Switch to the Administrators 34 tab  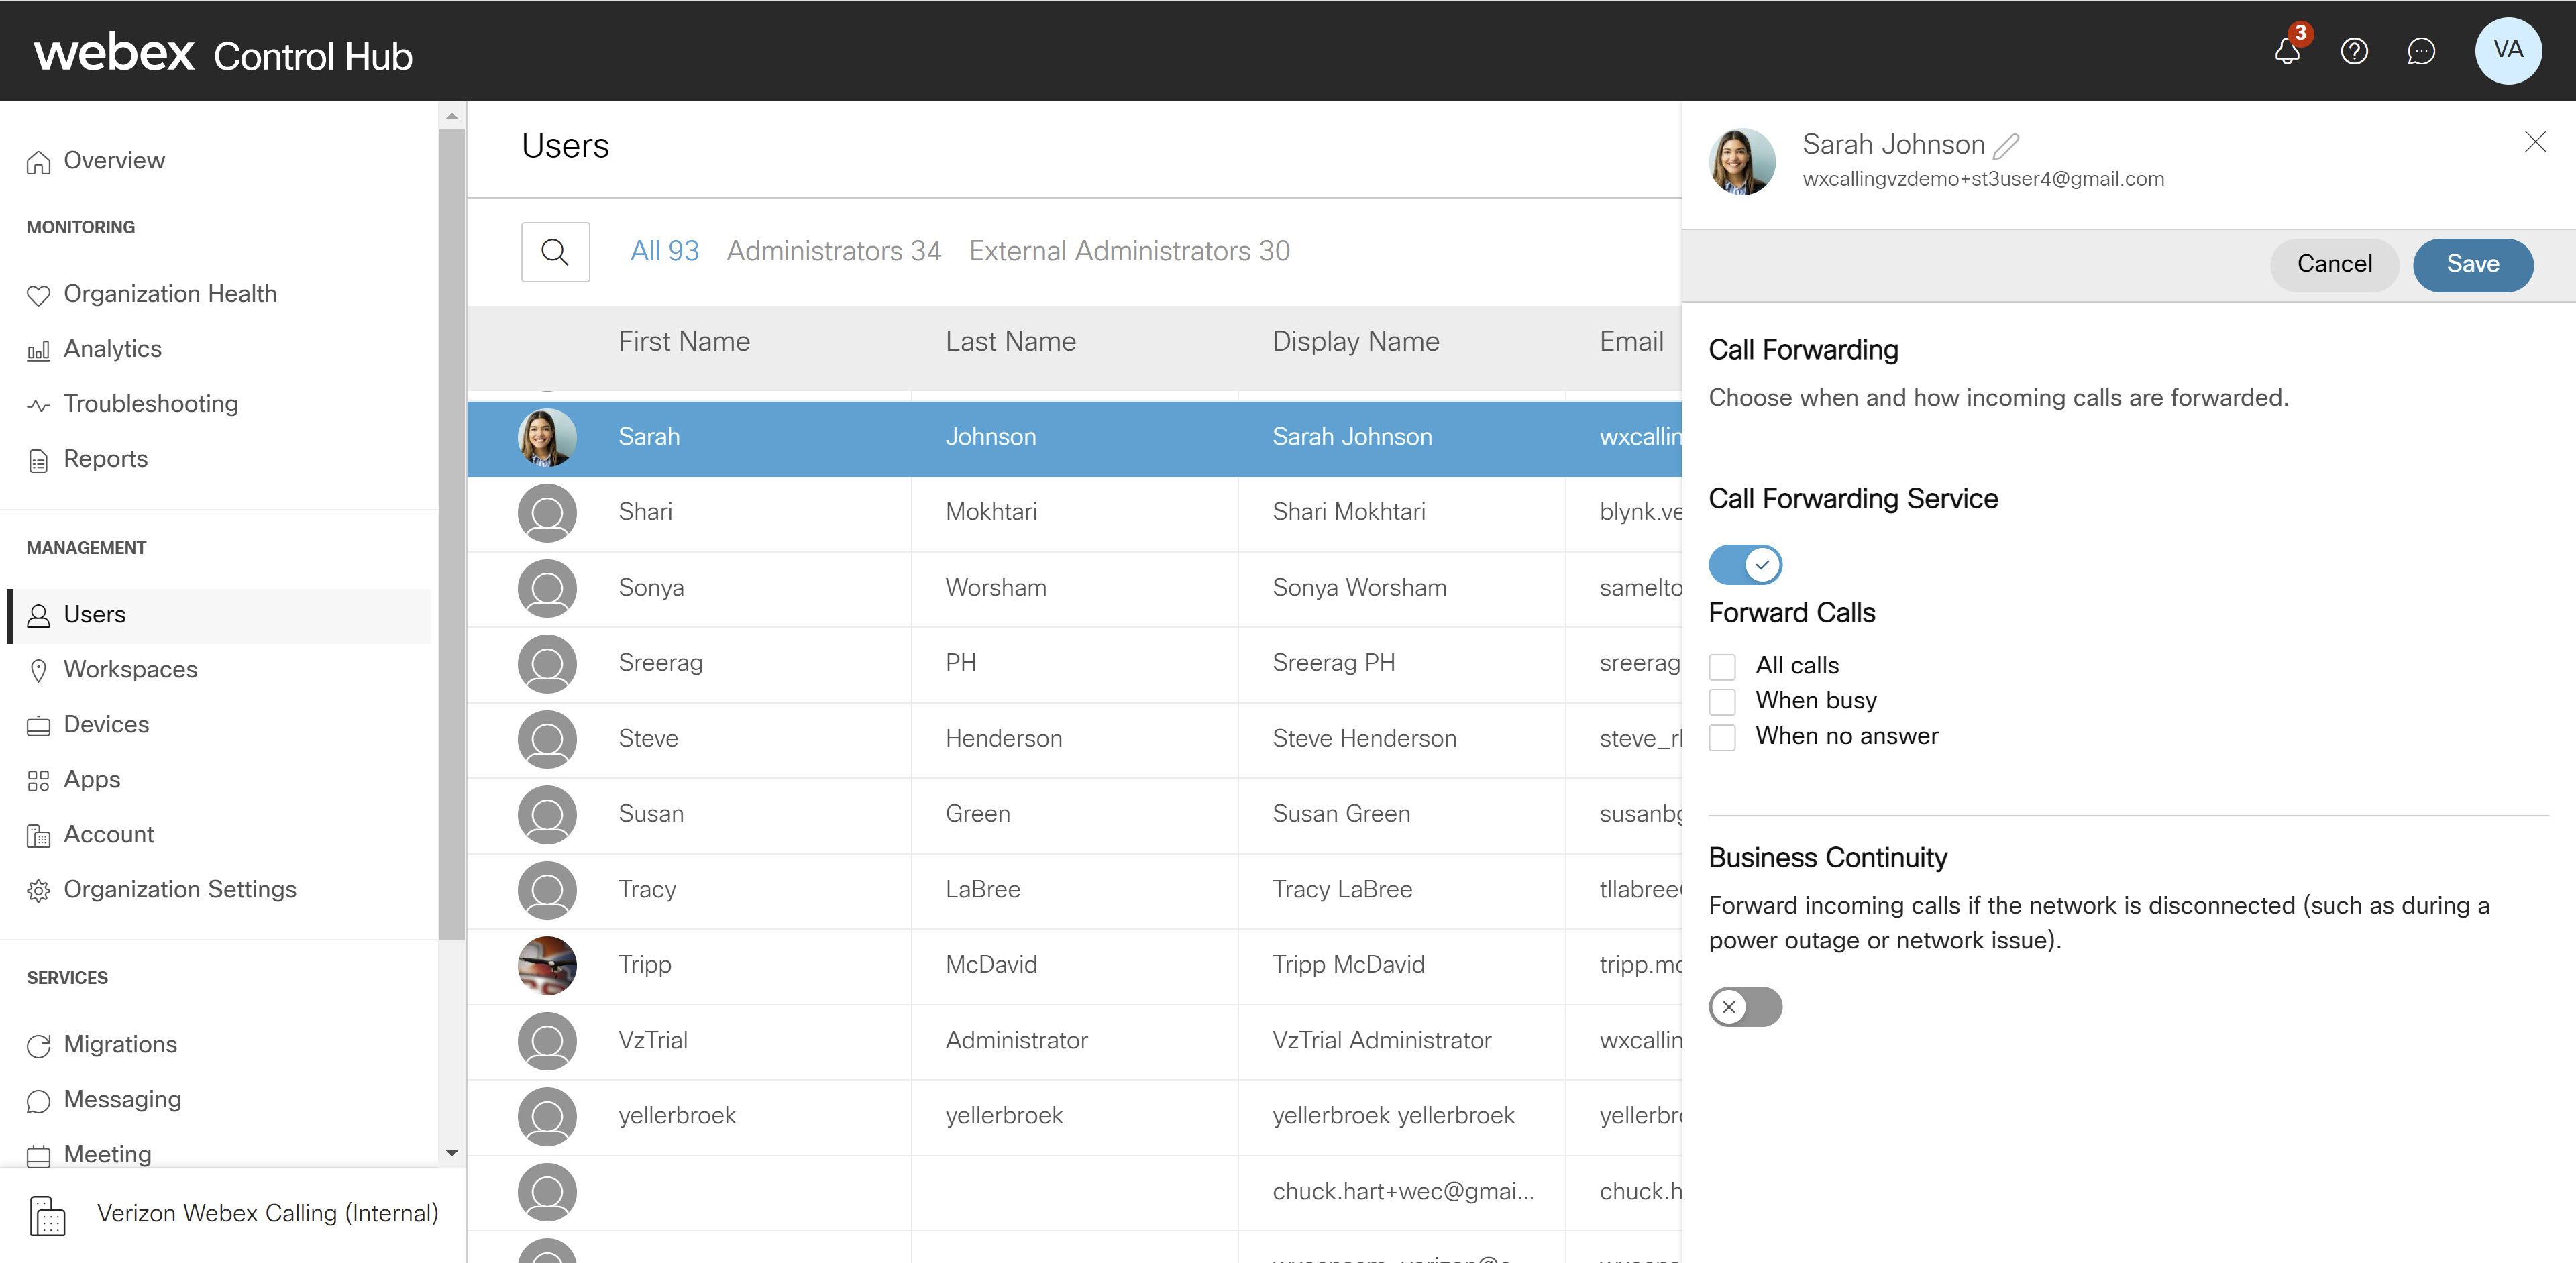[x=833, y=250]
